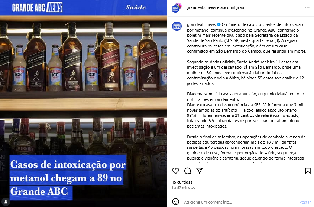The width and height of the screenshot is (314, 207).
Task: Save post using the bookmark icon
Action: click(x=308, y=171)
